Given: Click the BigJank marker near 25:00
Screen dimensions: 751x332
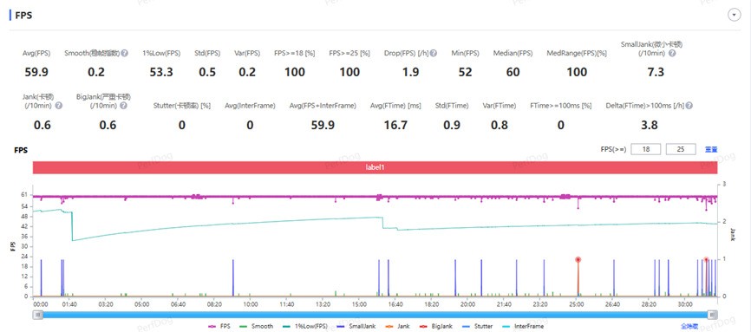Looking at the screenshot, I should coord(578,260).
